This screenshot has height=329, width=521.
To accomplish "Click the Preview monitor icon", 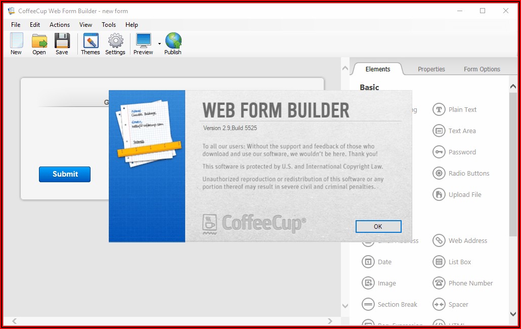I will coord(143,44).
